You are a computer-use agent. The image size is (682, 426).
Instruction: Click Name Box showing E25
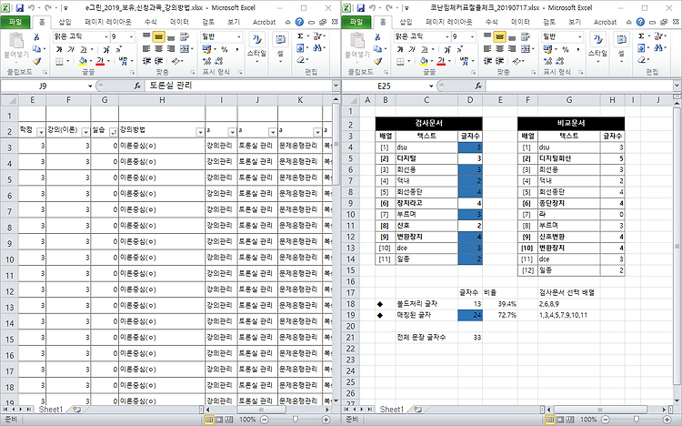click(384, 86)
